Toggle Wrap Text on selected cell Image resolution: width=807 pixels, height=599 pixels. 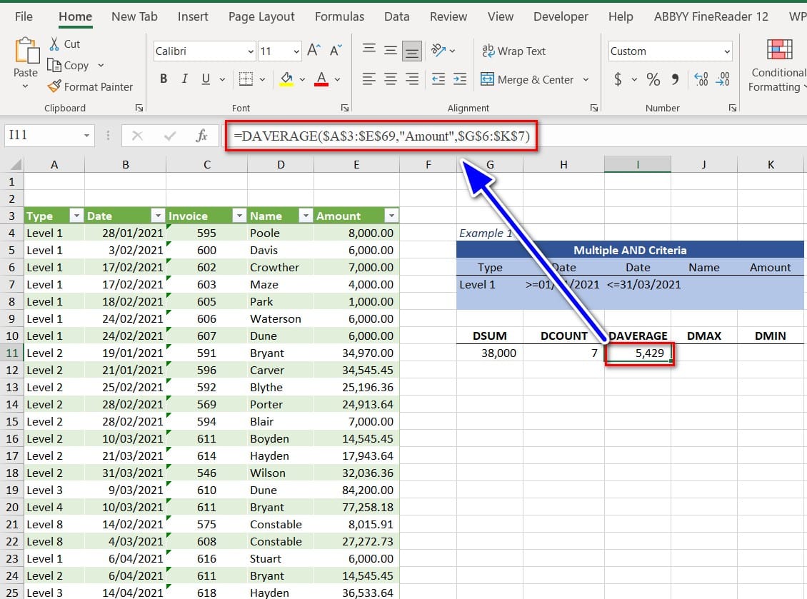[x=513, y=51]
